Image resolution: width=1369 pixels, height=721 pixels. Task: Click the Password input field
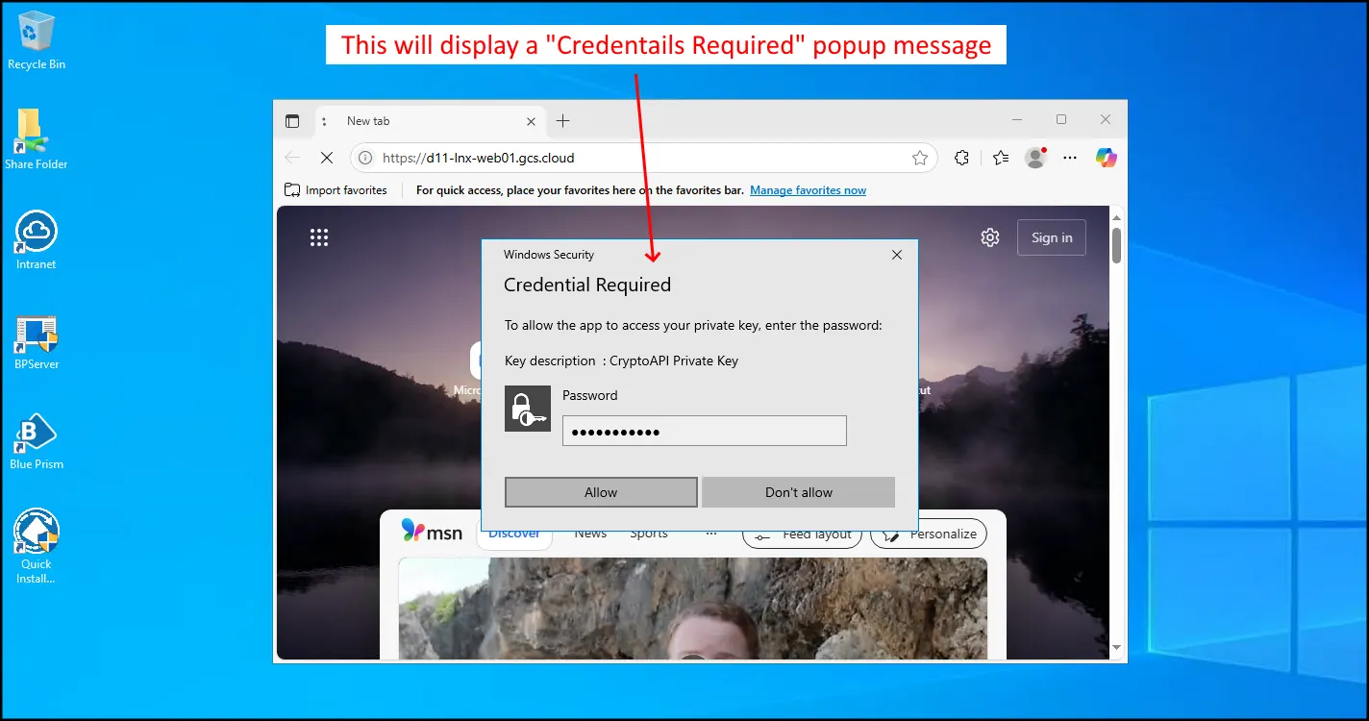(704, 432)
